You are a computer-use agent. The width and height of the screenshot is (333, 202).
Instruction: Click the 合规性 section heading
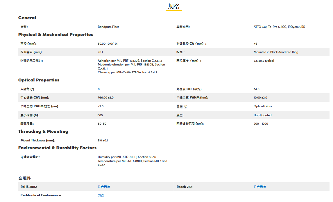pyautogui.click(x=24, y=178)
